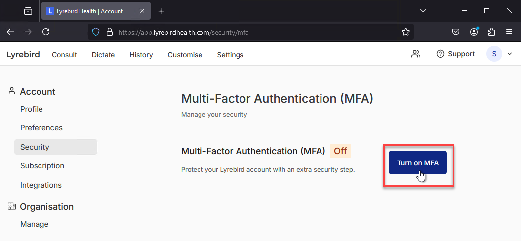Expand the list all tabs chevron
The image size is (521, 241).
pos(423,11)
